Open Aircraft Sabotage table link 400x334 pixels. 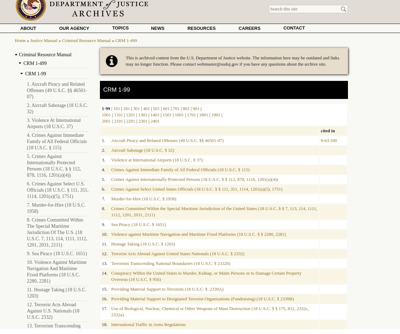click(x=143, y=150)
